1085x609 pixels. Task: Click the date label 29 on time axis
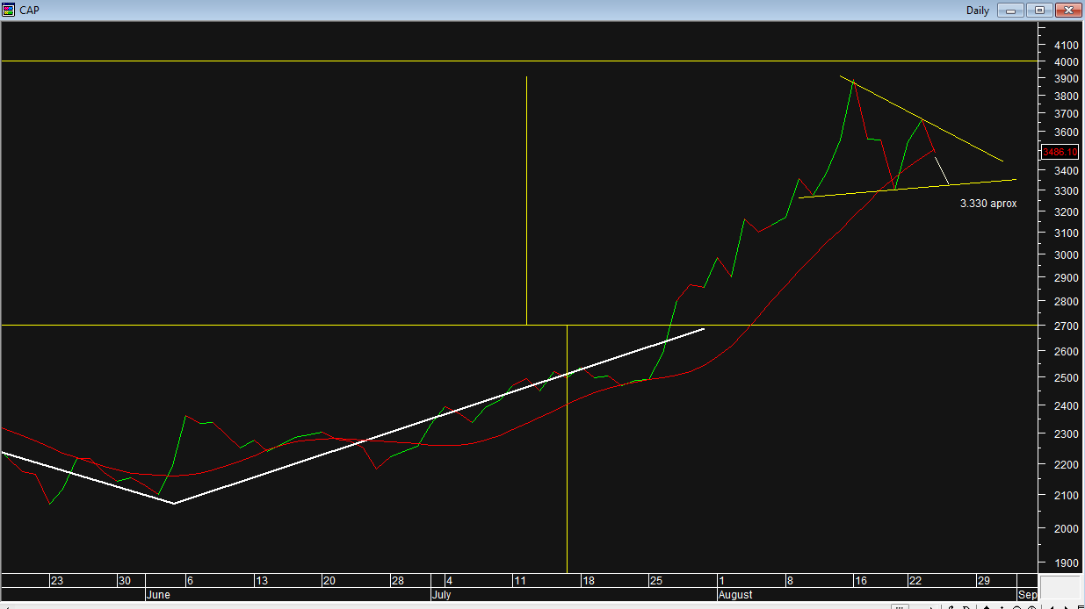pos(984,581)
